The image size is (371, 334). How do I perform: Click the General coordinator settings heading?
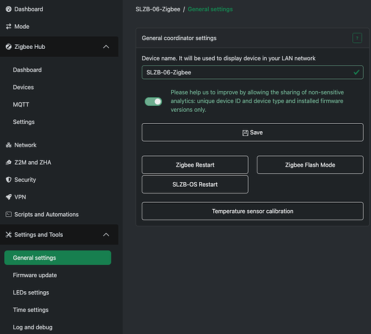click(179, 38)
